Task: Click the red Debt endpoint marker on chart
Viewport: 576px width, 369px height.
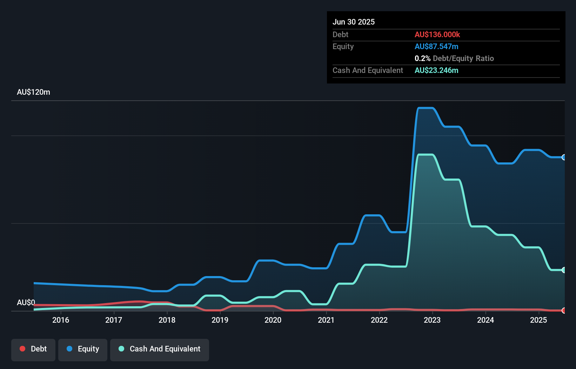Action: pos(563,311)
